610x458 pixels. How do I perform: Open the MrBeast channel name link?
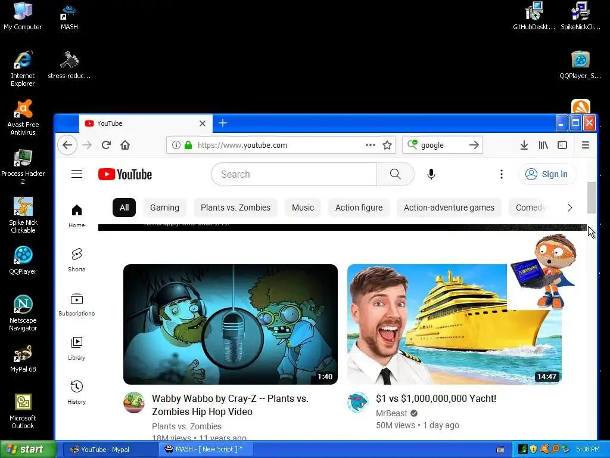(x=391, y=413)
